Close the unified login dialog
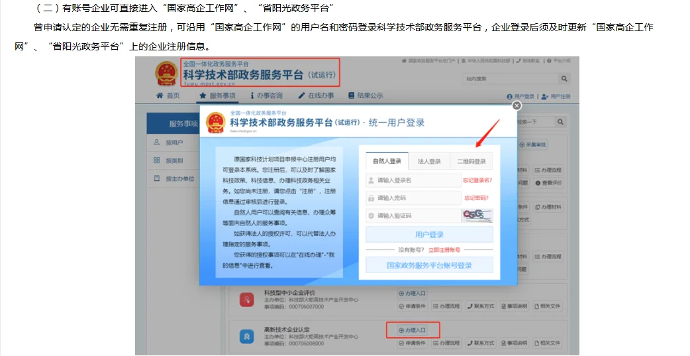 (x=517, y=105)
